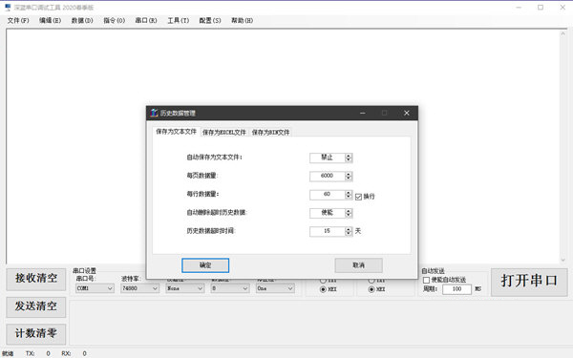
Task: Open the 数据(D) menu
Action: (x=82, y=20)
